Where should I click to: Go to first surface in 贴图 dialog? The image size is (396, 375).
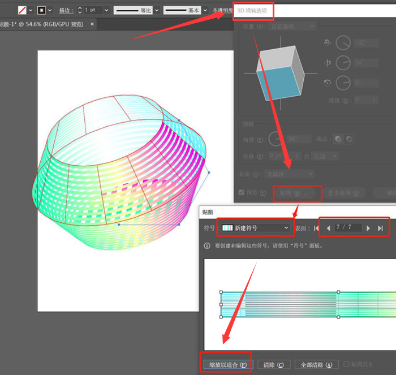[x=317, y=228]
